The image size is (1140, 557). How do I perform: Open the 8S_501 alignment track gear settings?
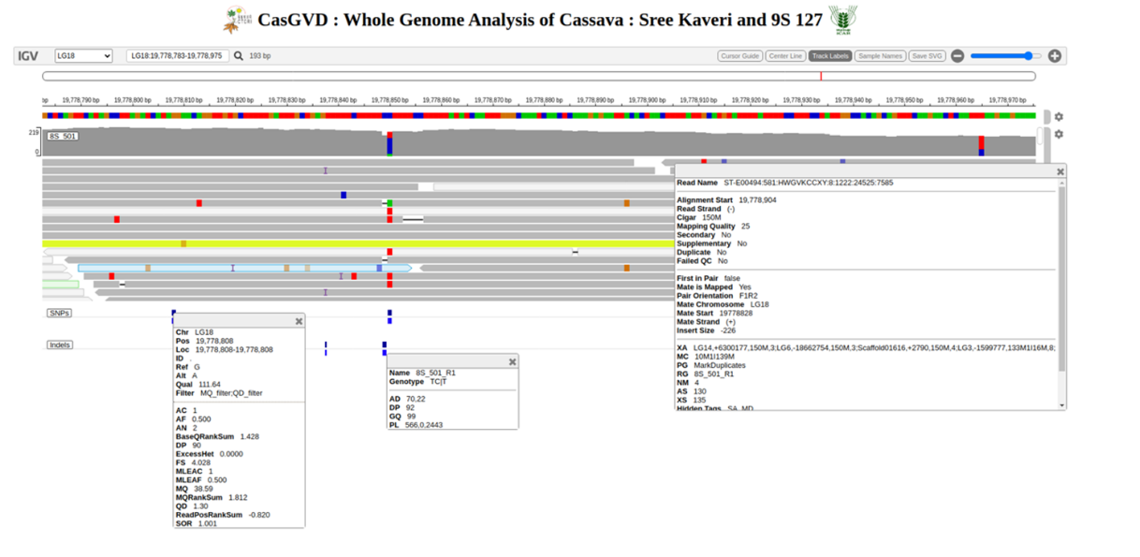[x=1059, y=135]
